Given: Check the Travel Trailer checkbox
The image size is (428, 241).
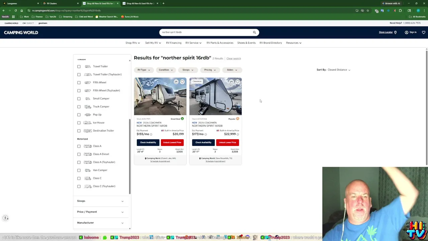Looking at the screenshot, I should 79,67.
